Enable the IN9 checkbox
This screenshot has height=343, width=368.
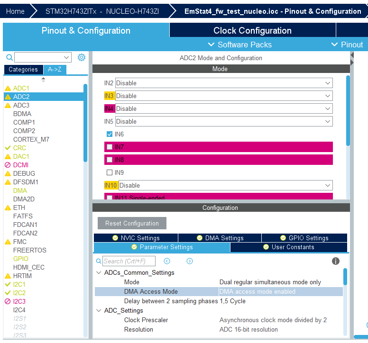pyautogui.click(x=110, y=172)
